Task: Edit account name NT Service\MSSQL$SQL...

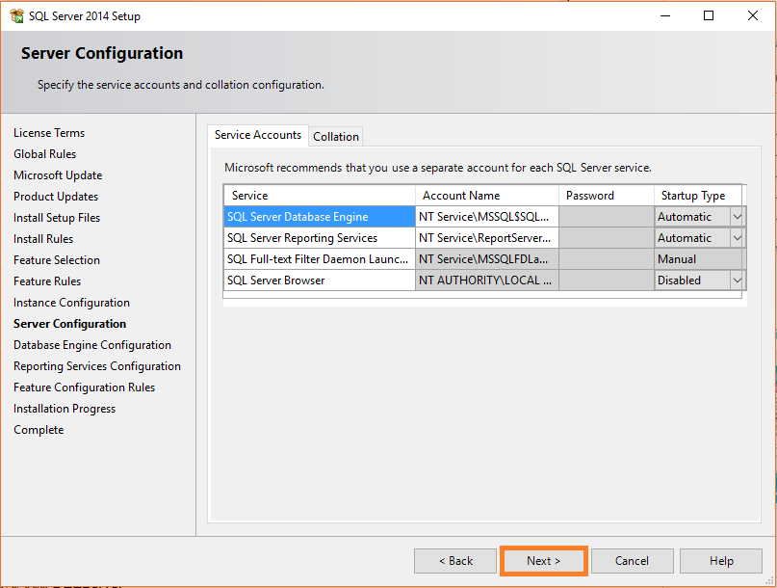Action: (487, 217)
